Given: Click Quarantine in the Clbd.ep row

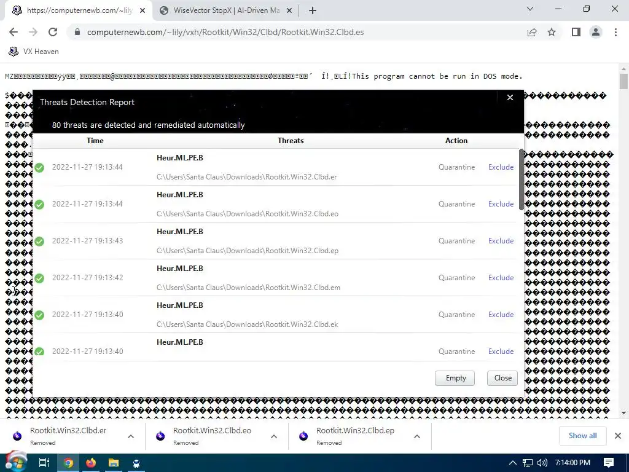Looking at the screenshot, I should coord(456,241).
